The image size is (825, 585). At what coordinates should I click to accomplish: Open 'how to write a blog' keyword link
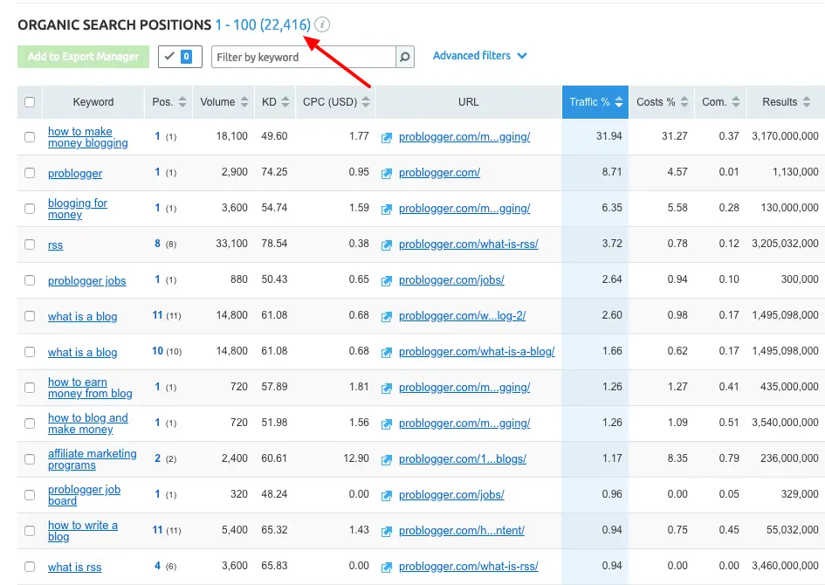click(83, 531)
